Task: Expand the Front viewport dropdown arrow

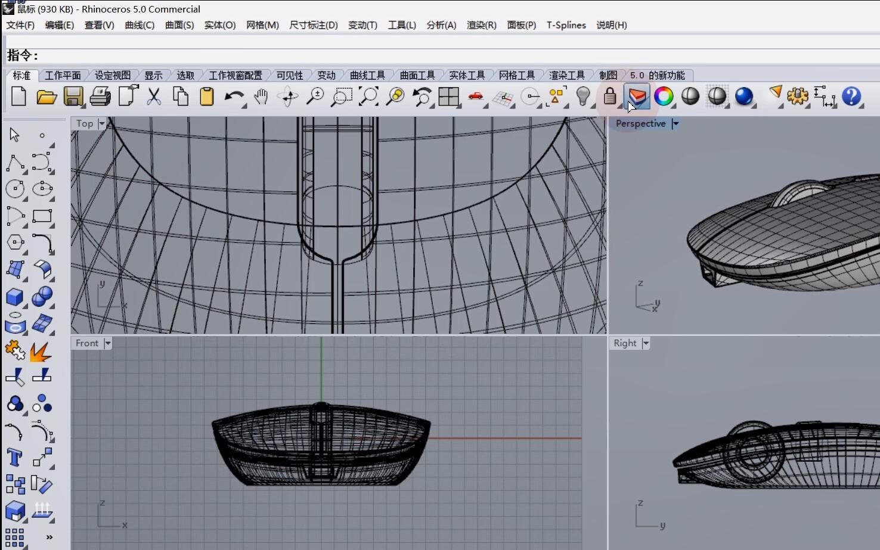Action: point(108,343)
